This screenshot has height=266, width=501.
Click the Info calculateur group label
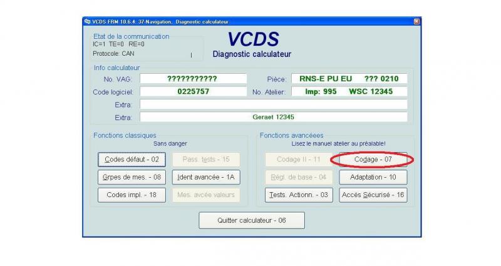116,68
